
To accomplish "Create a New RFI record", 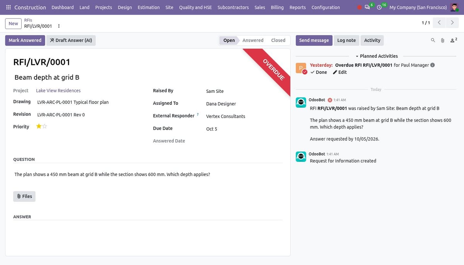I will [x=14, y=24].
